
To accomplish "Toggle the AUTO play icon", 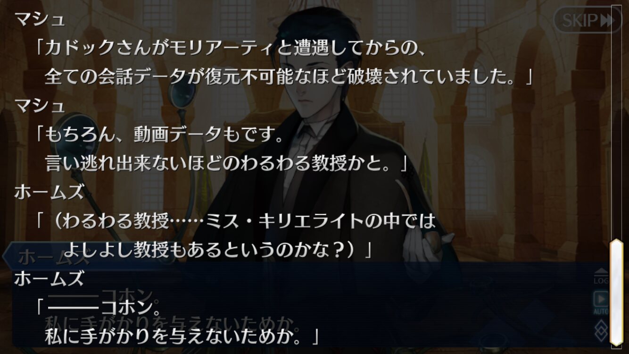I will [x=601, y=303].
